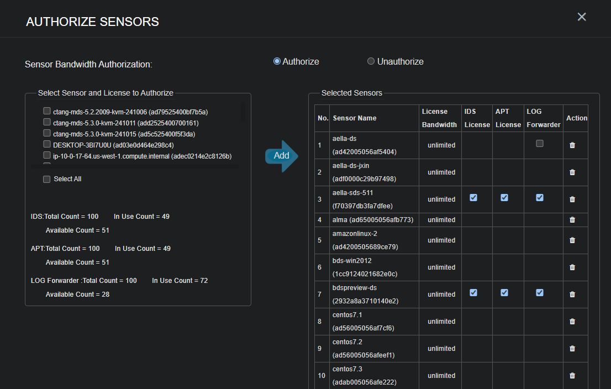Viewport: 611px width, 389px height.
Task: Delete amazonlinux-2 from the table
Action: [572, 240]
